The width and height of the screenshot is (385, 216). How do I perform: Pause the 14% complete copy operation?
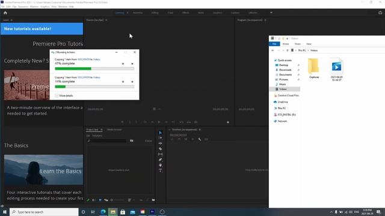123,82
